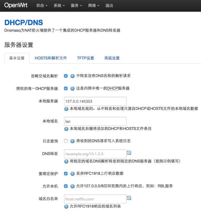The image size is (201, 216).
Task: Click help icon beside 这是内网中唯一的DHCP服务器
Action: coord(72,88)
